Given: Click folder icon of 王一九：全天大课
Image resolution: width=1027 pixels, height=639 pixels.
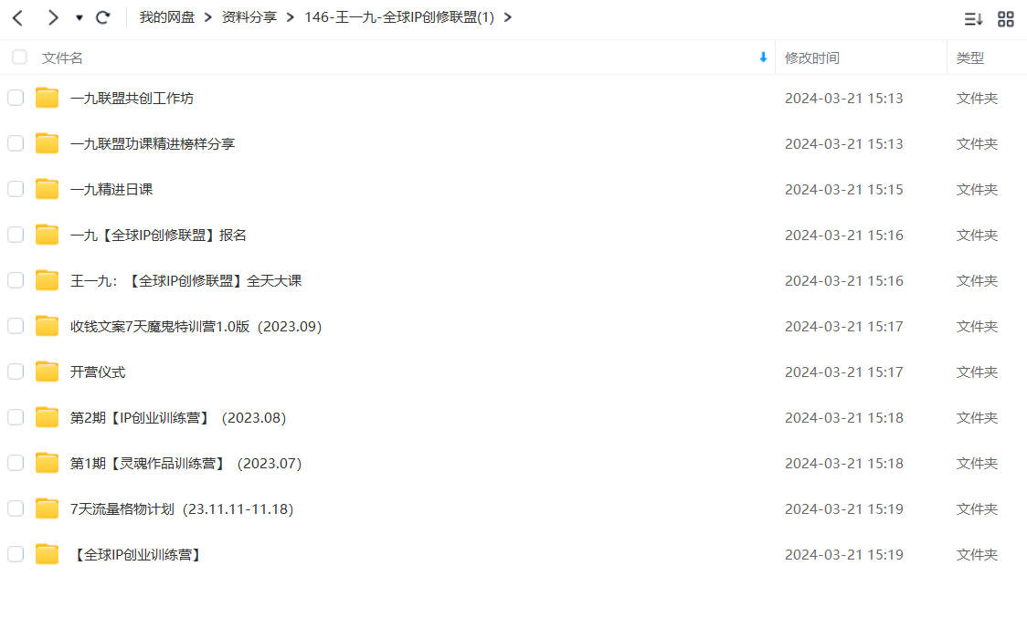Looking at the screenshot, I should [x=47, y=280].
